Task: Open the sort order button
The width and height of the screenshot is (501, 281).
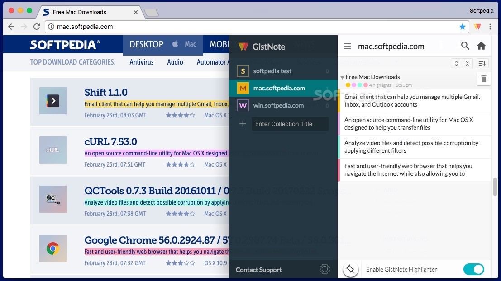Action: [482, 63]
